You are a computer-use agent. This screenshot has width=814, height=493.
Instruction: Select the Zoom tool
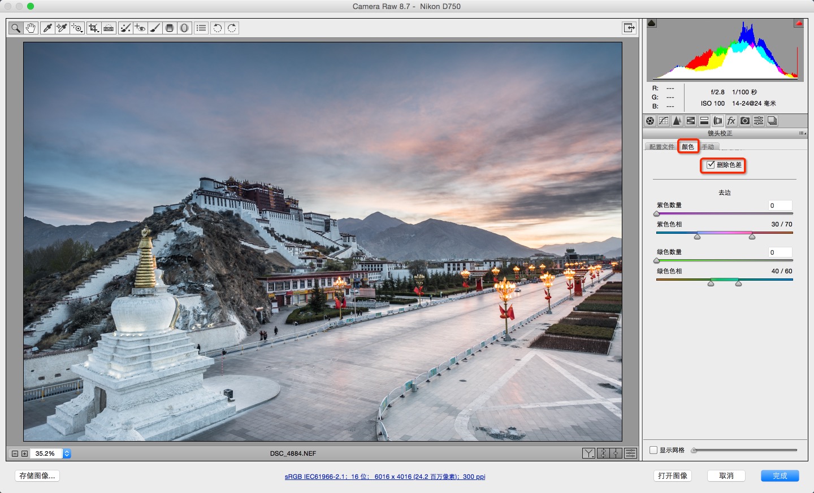pos(16,28)
